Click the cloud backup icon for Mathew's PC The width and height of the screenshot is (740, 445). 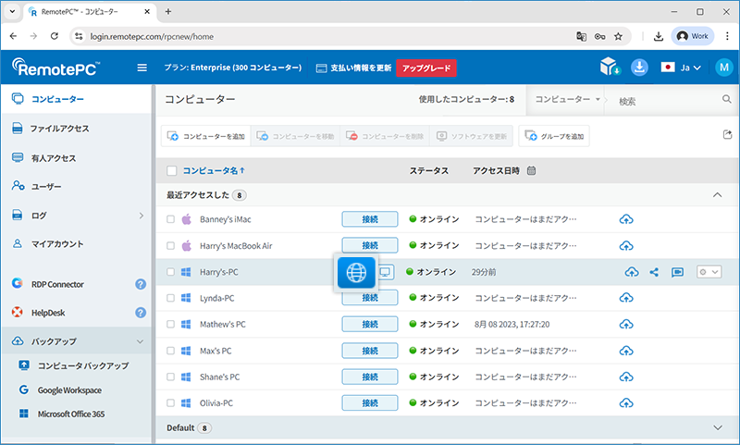[x=626, y=325]
